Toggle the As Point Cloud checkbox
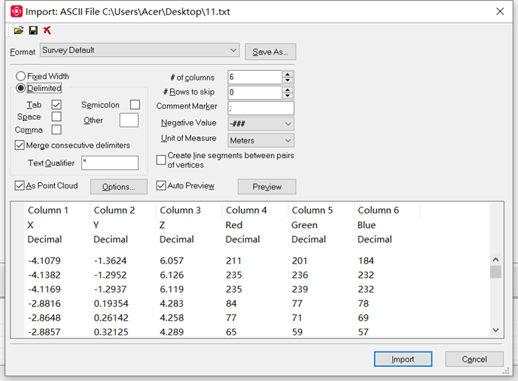 (20, 186)
